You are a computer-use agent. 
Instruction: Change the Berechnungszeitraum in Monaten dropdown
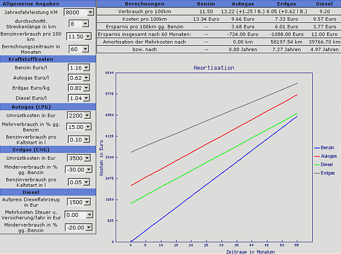click(79, 49)
